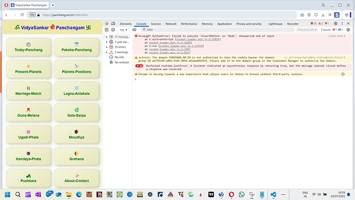355x200 pixels.
Task: Open File Explorer from the taskbar
Action: pos(68,194)
